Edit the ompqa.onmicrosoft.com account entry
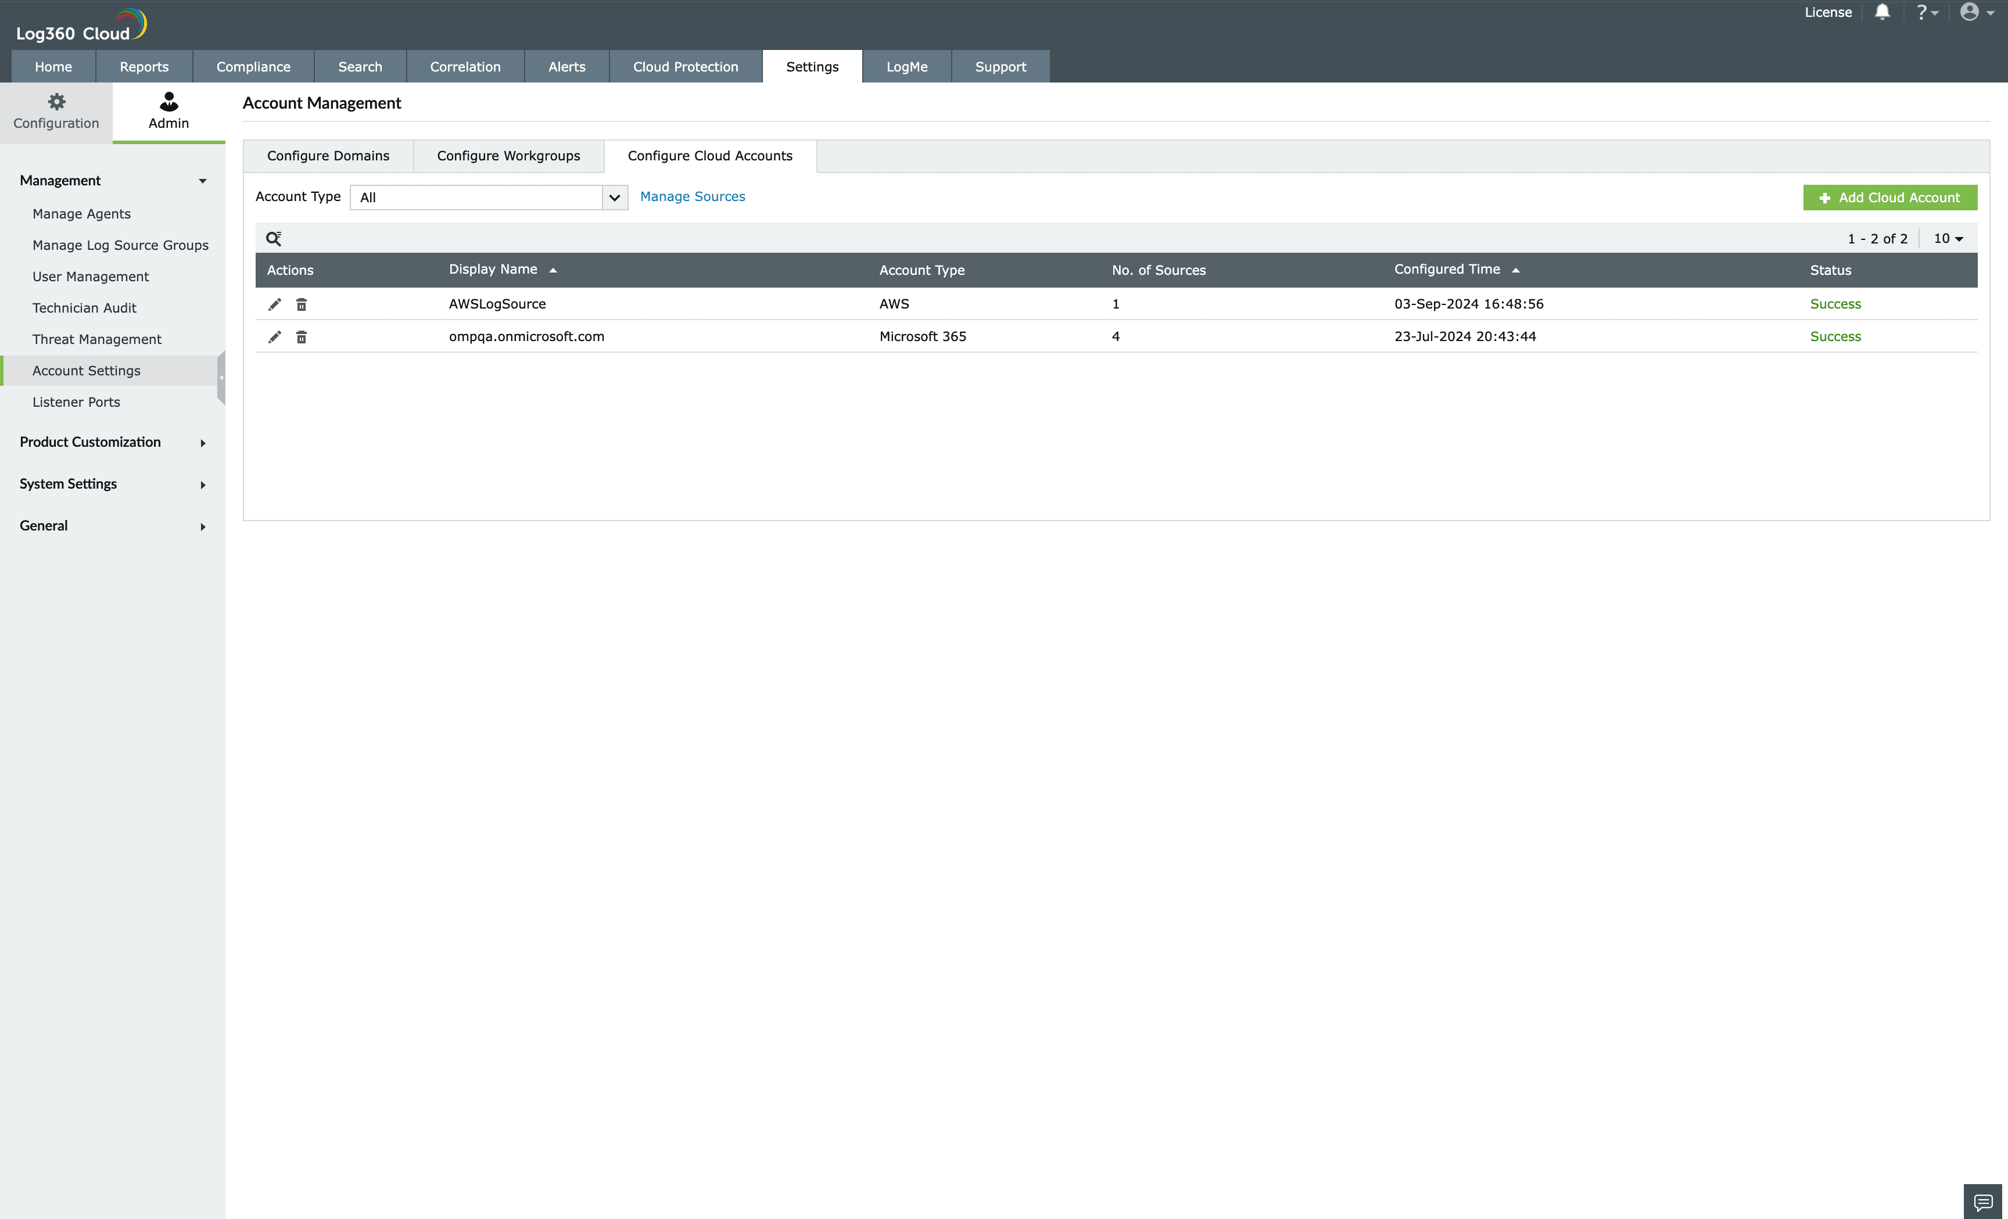The width and height of the screenshot is (2008, 1219). pyautogui.click(x=275, y=336)
